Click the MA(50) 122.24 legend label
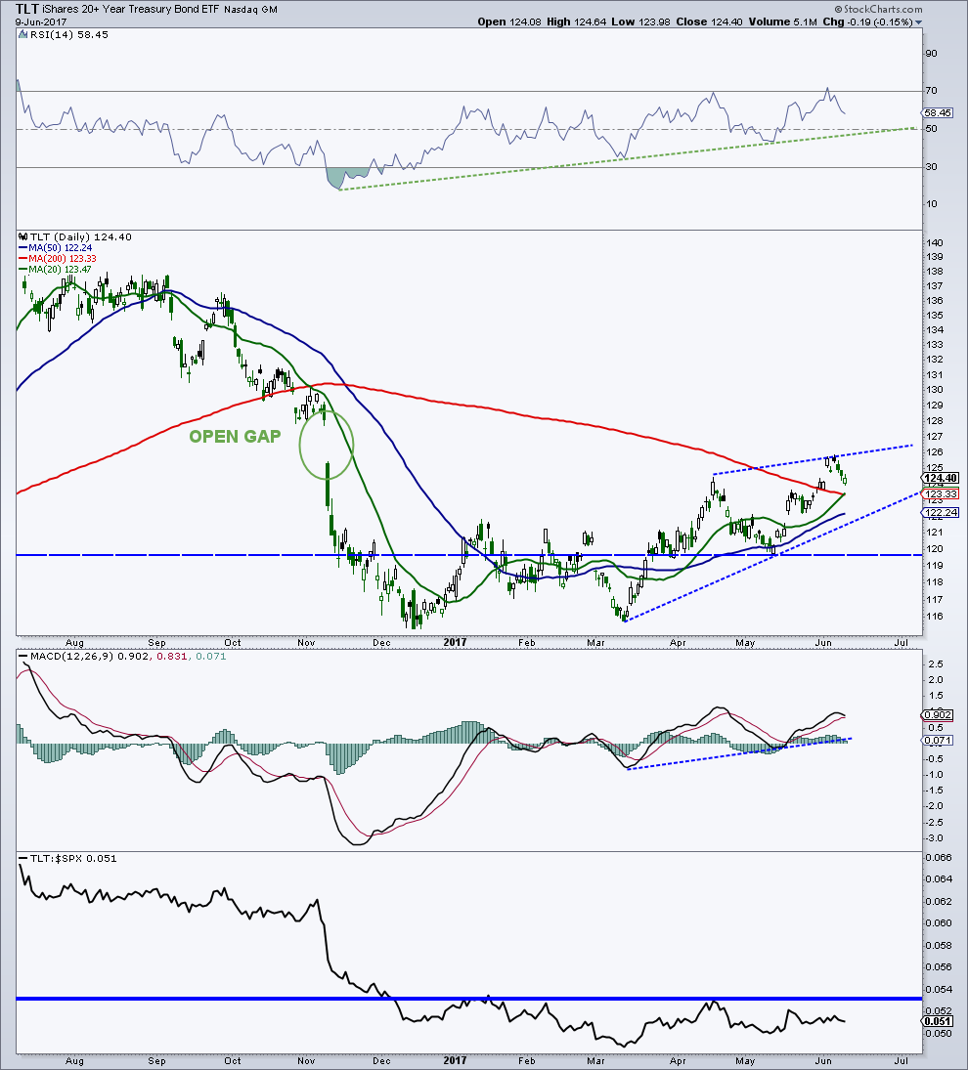968x1070 pixels. [60, 247]
